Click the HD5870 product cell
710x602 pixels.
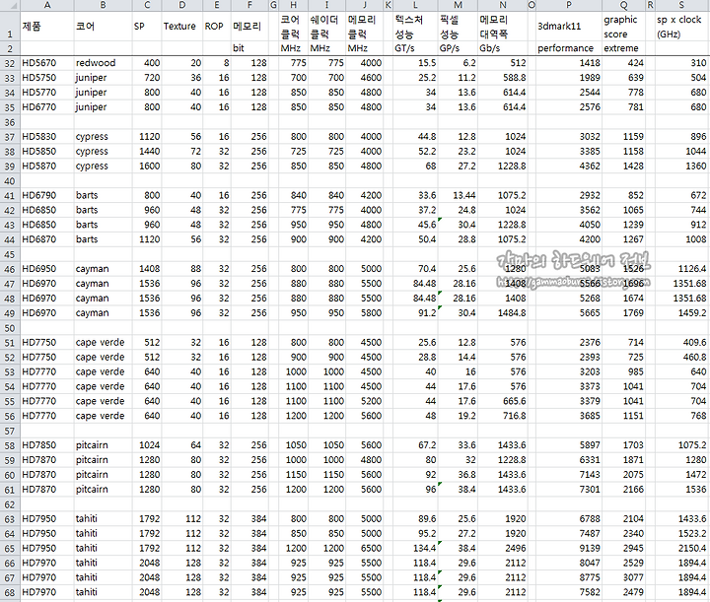point(47,166)
